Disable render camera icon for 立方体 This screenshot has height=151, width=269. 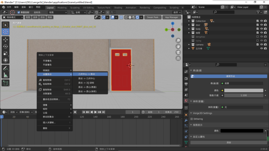pyautogui.click(x=266, y=49)
